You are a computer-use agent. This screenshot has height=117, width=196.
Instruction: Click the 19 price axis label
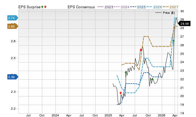[182, 105]
